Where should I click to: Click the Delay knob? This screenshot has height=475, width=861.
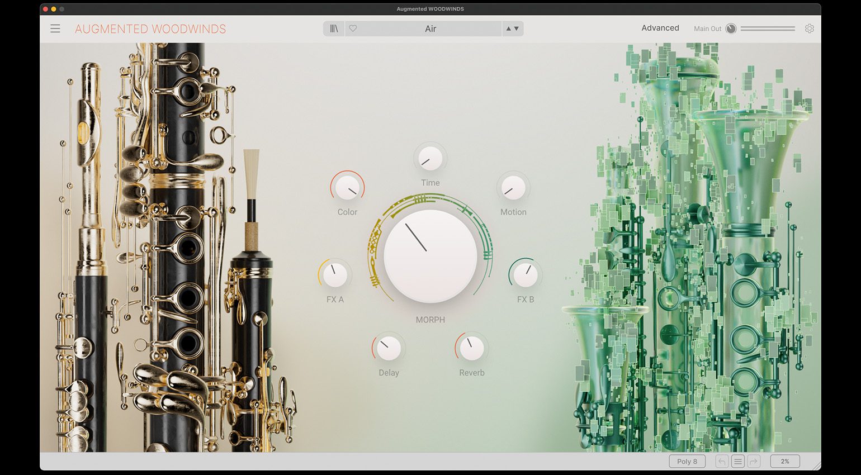pyautogui.click(x=389, y=349)
